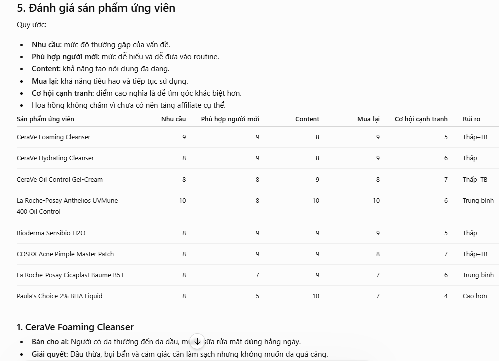Click the '1. CeraVe Foaming Cleanser' subheading
This screenshot has height=361, width=499.
pyautogui.click(x=75, y=327)
